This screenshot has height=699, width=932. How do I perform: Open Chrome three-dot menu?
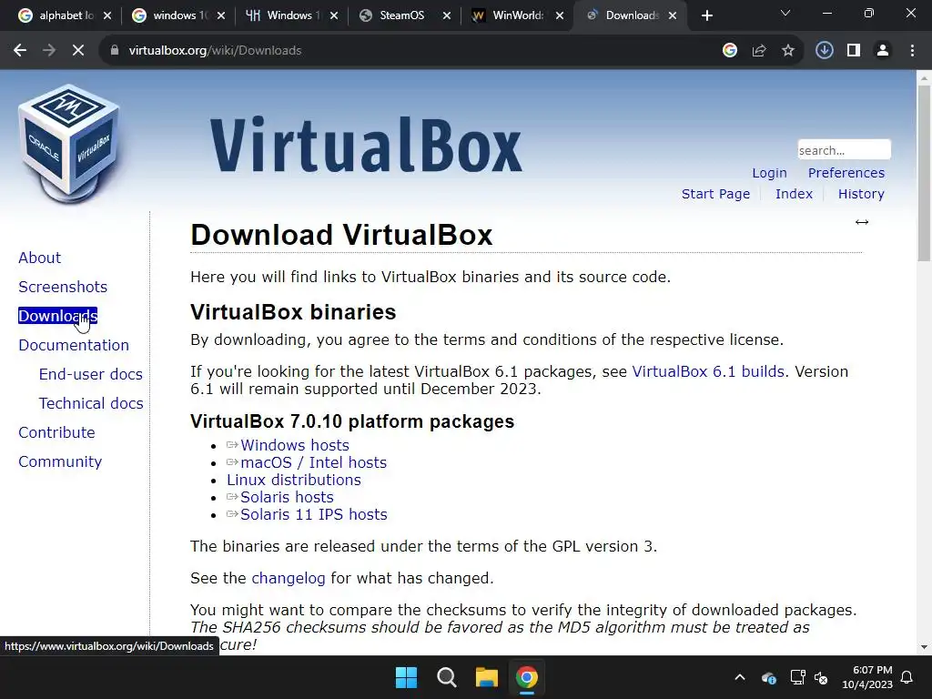pyautogui.click(x=912, y=51)
